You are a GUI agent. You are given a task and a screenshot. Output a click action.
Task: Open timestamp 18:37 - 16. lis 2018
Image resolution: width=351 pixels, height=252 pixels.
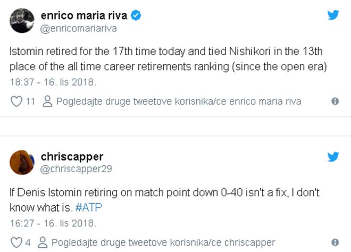pyautogui.click(x=53, y=82)
